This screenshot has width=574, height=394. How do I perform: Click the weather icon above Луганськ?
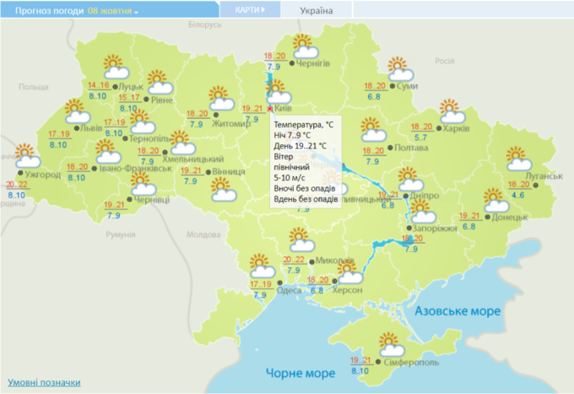click(x=518, y=159)
